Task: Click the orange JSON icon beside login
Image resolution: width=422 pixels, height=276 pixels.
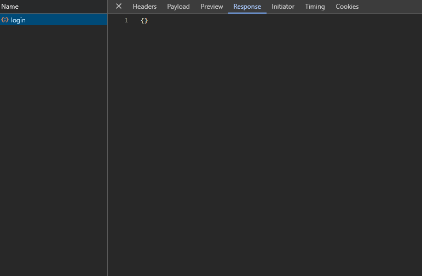Action: click(x=5, y=20)
